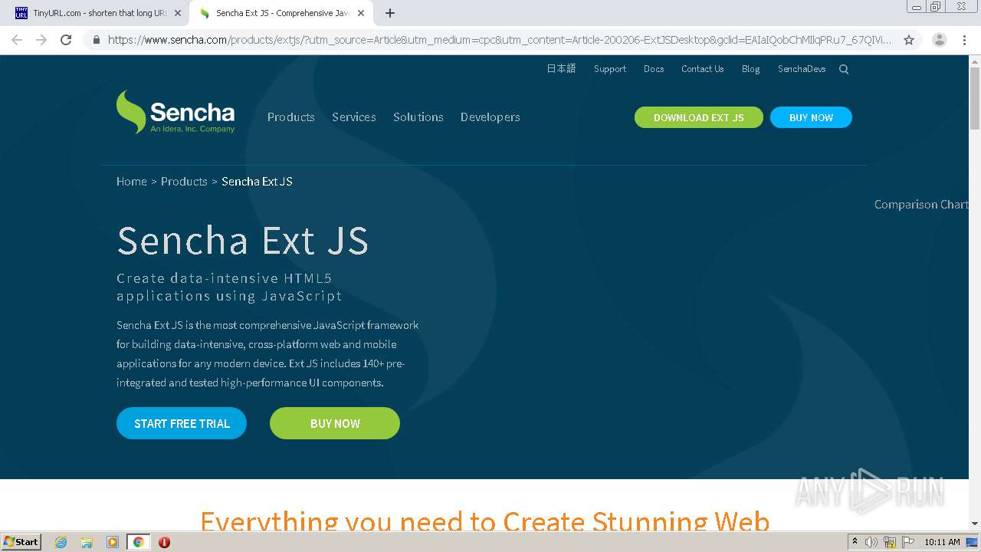Click the padlock site info icon
Viewport: 981px width, 552px height.
pos(96,40)
